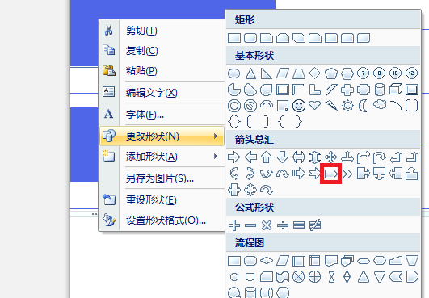This screenshot has width=429, height=298.
Task: Select the notched right arrow shape
Action: tap(314, 174)
